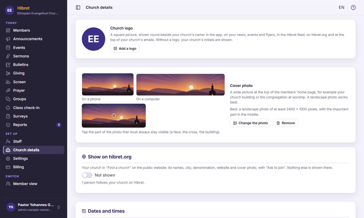The height and width of the screenshot is (218, 364).
Task: Click the "1 person follows your church" text
Action: 113,183
